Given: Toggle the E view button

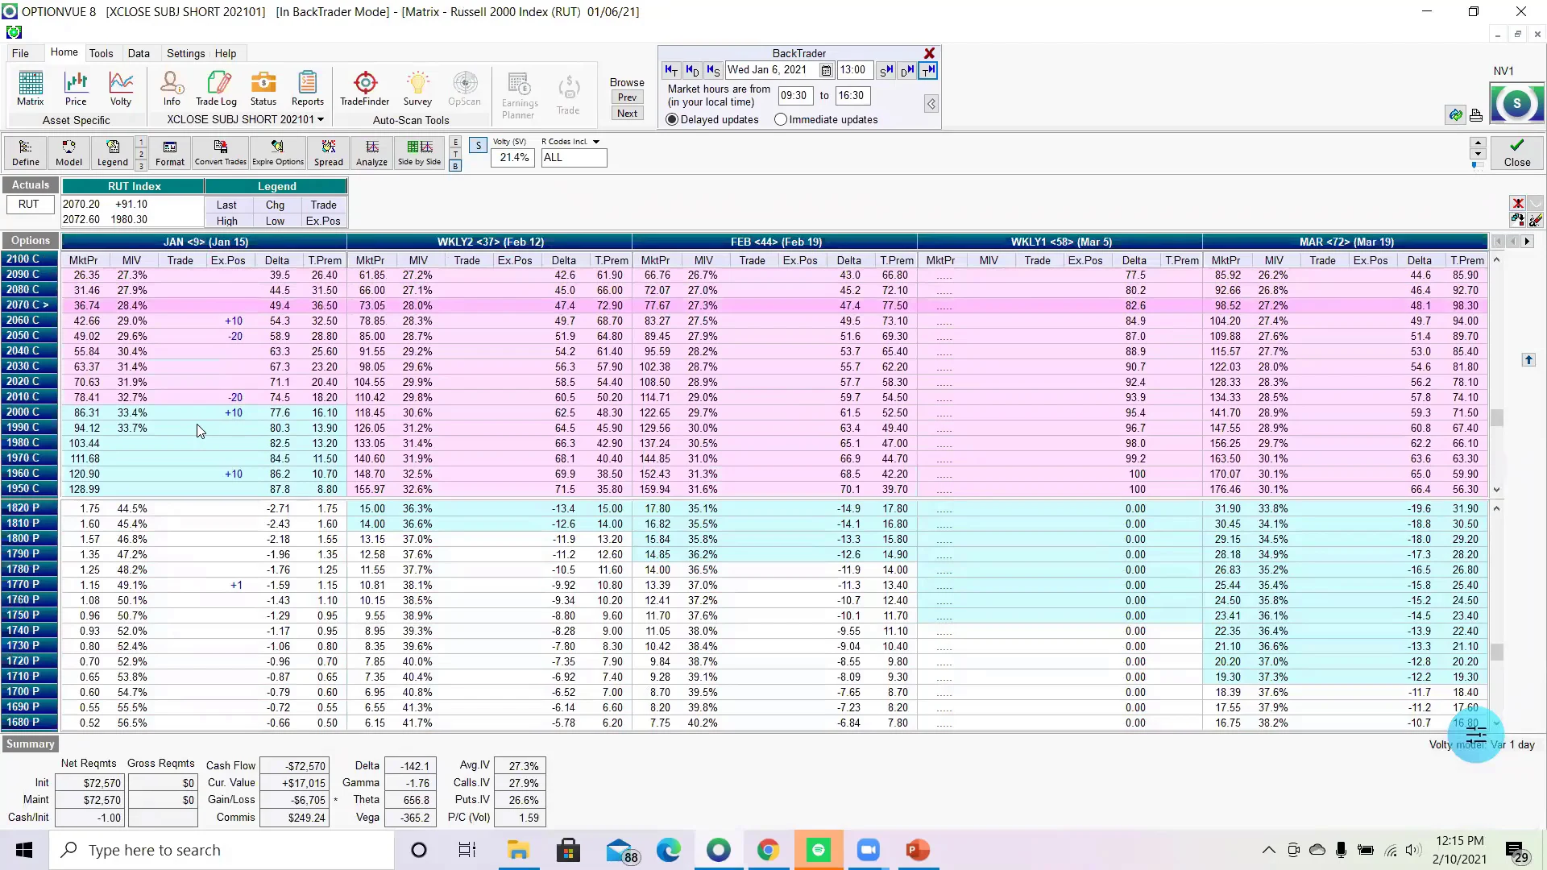Looking at the screenshot, I should (x=455, y=142).
